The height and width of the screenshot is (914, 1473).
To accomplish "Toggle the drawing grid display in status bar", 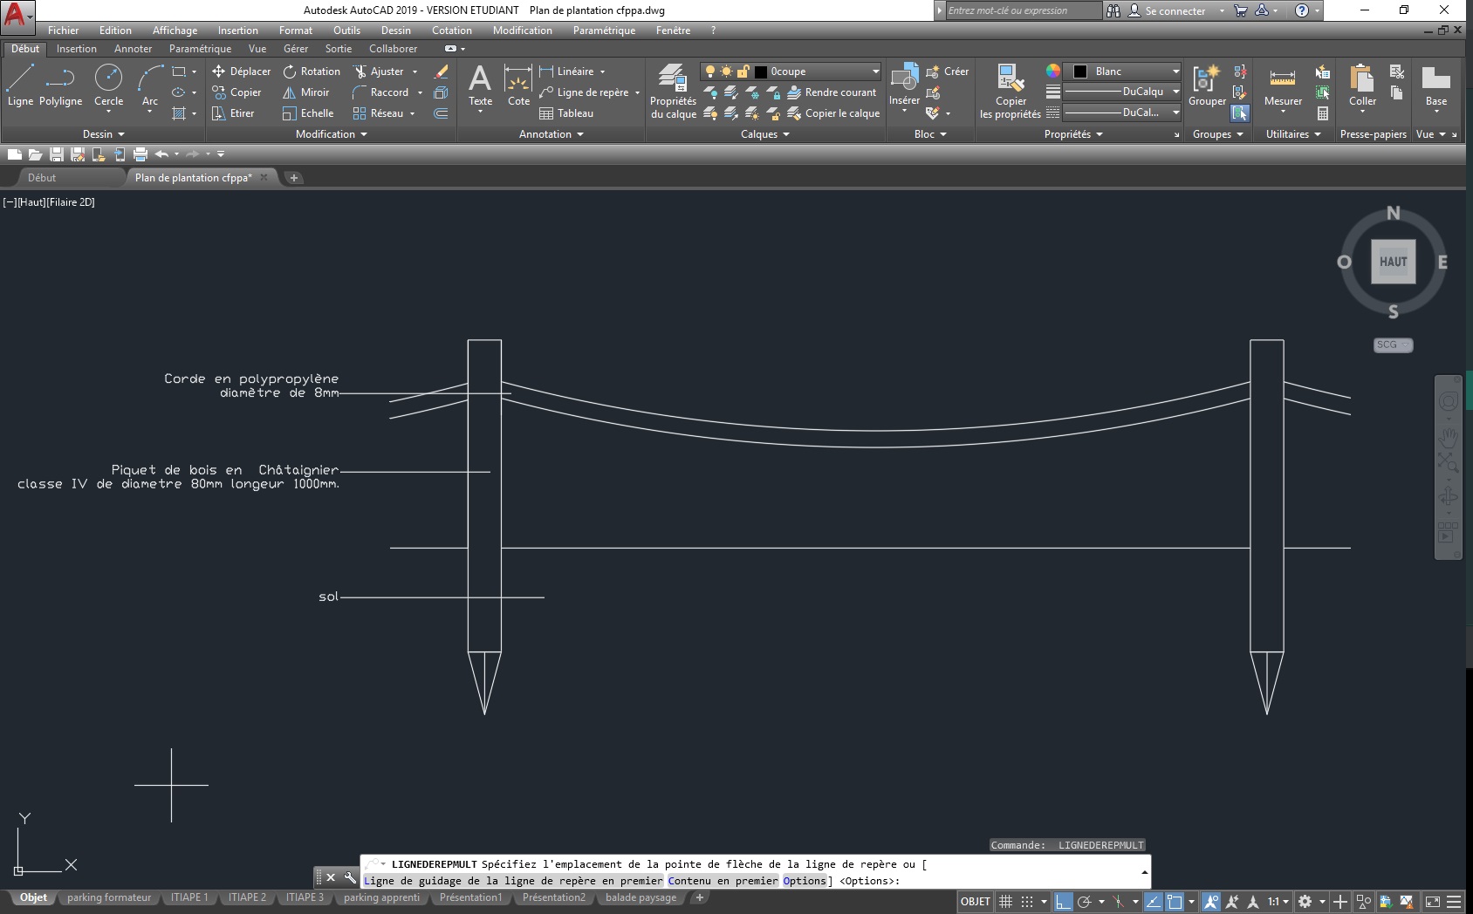I will pyautogui.click(x=1005, y=902).
